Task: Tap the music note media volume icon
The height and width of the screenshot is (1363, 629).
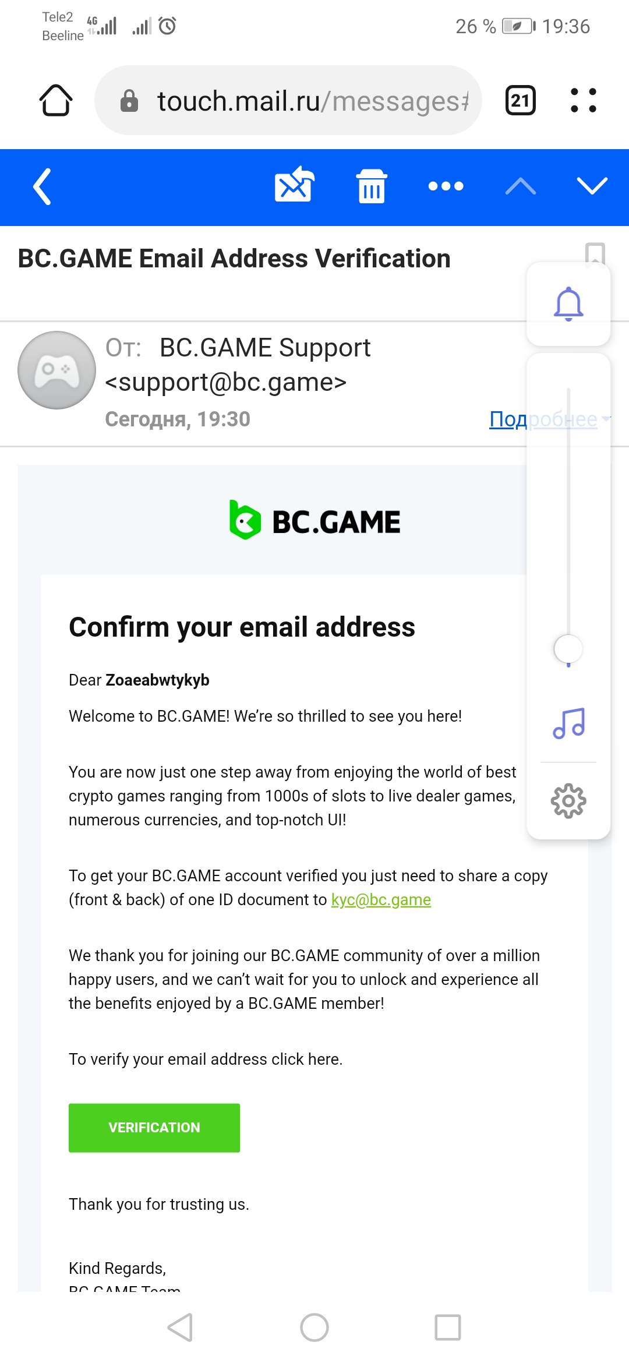Action: click(568, 723)
